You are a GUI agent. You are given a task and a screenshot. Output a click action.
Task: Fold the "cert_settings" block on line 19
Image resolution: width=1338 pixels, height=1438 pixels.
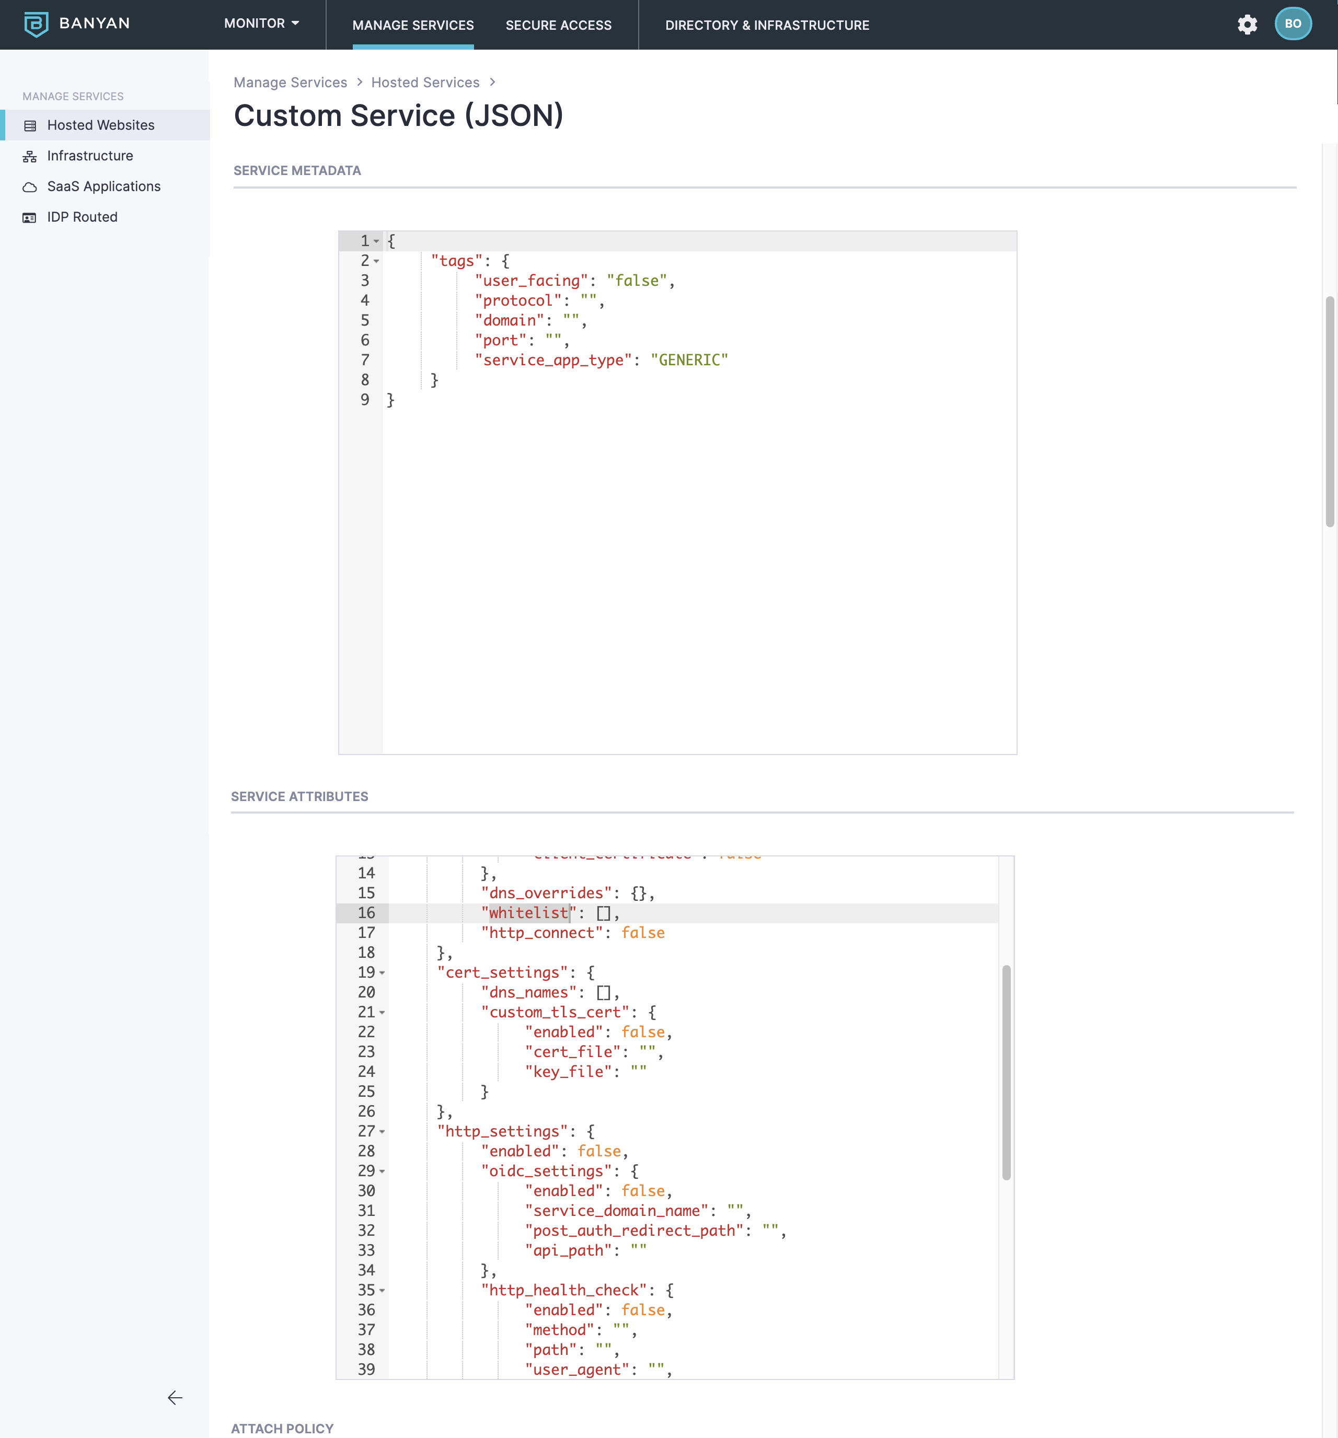coord(382,973)
